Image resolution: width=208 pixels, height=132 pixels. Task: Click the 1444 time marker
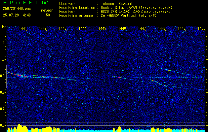point(83,28)
